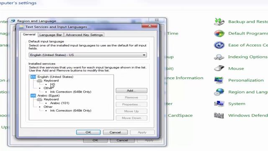Open Ease of Access Center icon

point(219,45)
